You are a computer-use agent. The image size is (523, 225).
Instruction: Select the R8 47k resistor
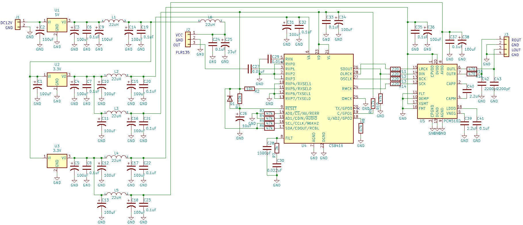coord(361,128)
